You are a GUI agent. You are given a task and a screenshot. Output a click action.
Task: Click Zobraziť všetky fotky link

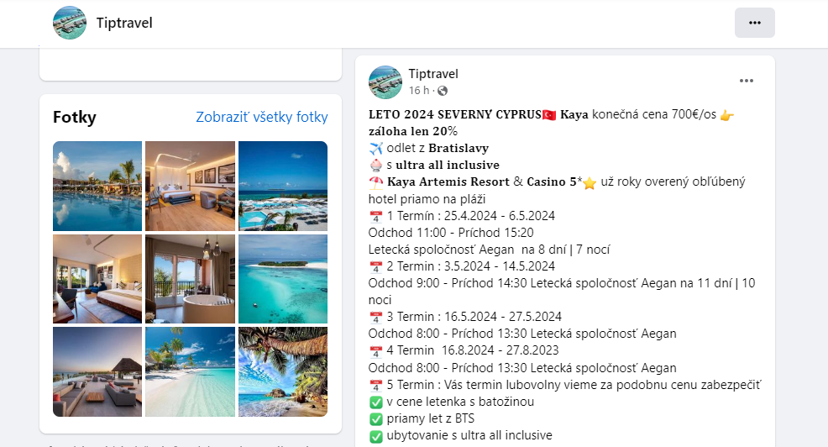pyautogui.click(x=262, y=117)
